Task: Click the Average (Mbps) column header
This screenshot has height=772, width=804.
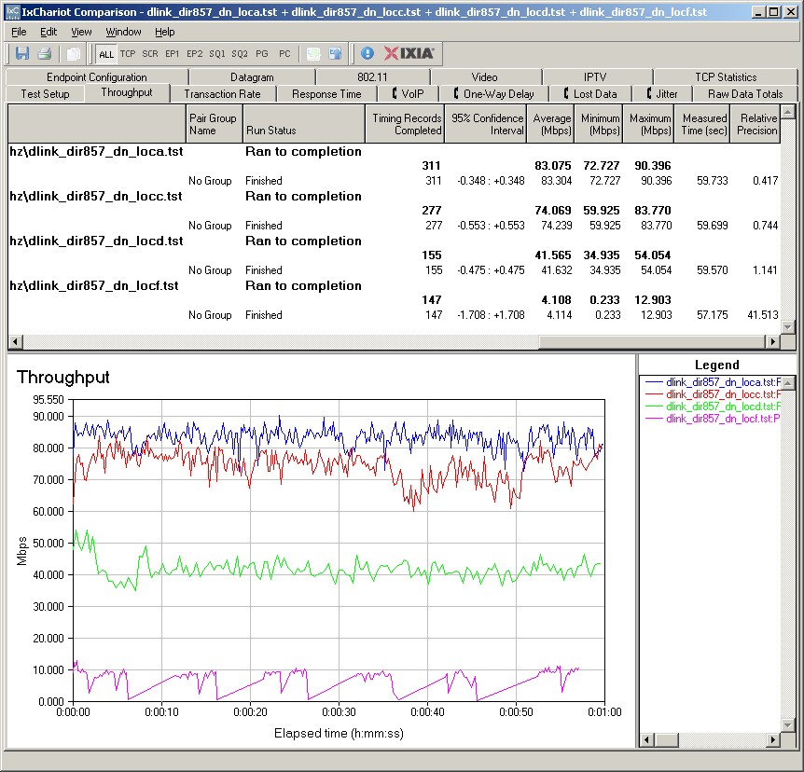Action: [x=550, y=124]
